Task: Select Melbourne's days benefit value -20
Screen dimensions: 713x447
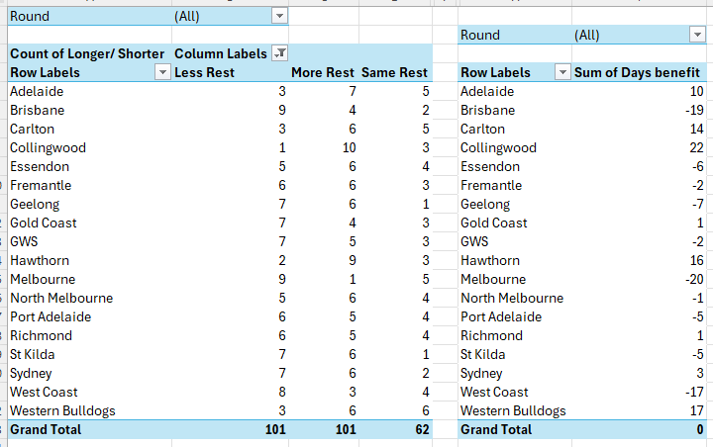Action: click(695, 279)
